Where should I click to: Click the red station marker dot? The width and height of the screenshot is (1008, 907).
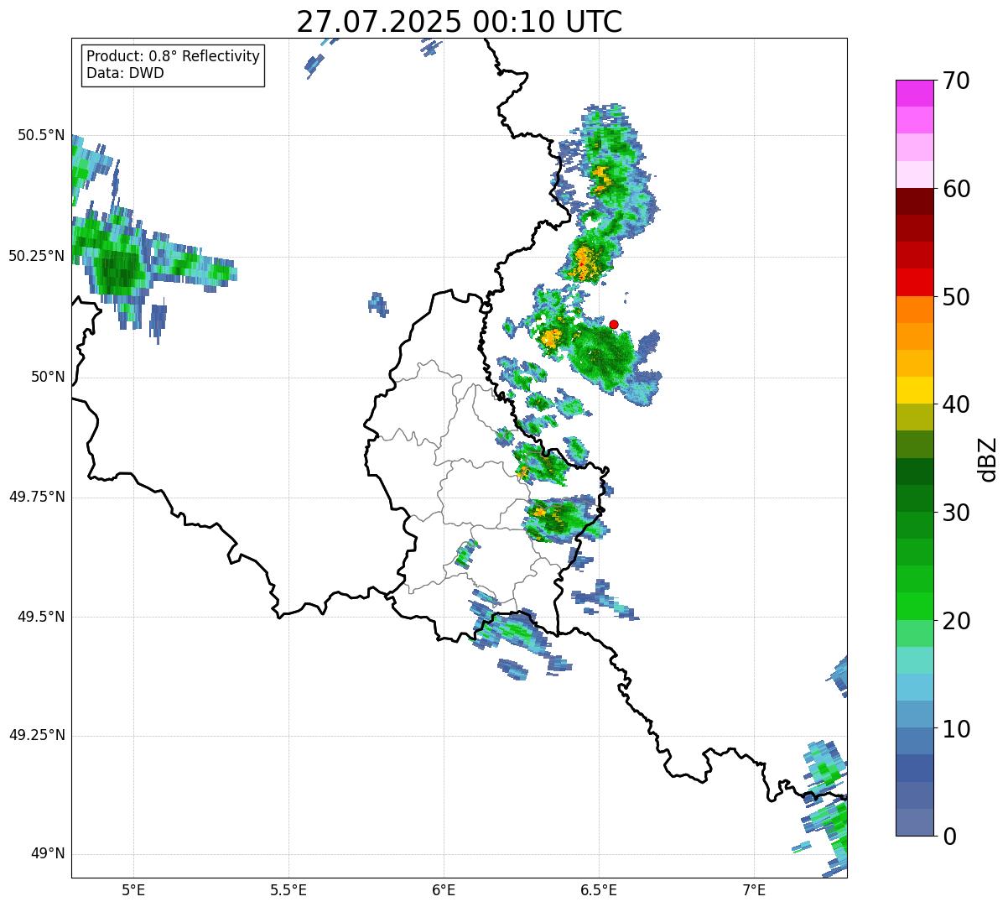tap(614, 324)
